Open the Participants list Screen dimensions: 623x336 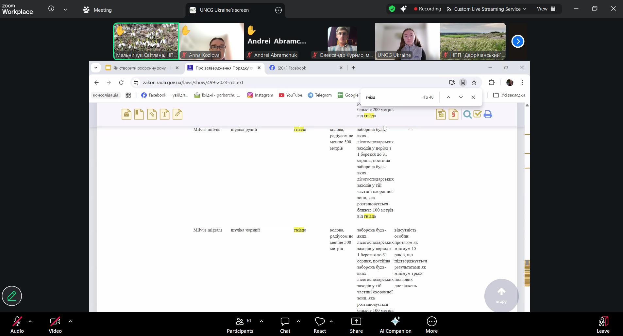[x=240, y=325]
